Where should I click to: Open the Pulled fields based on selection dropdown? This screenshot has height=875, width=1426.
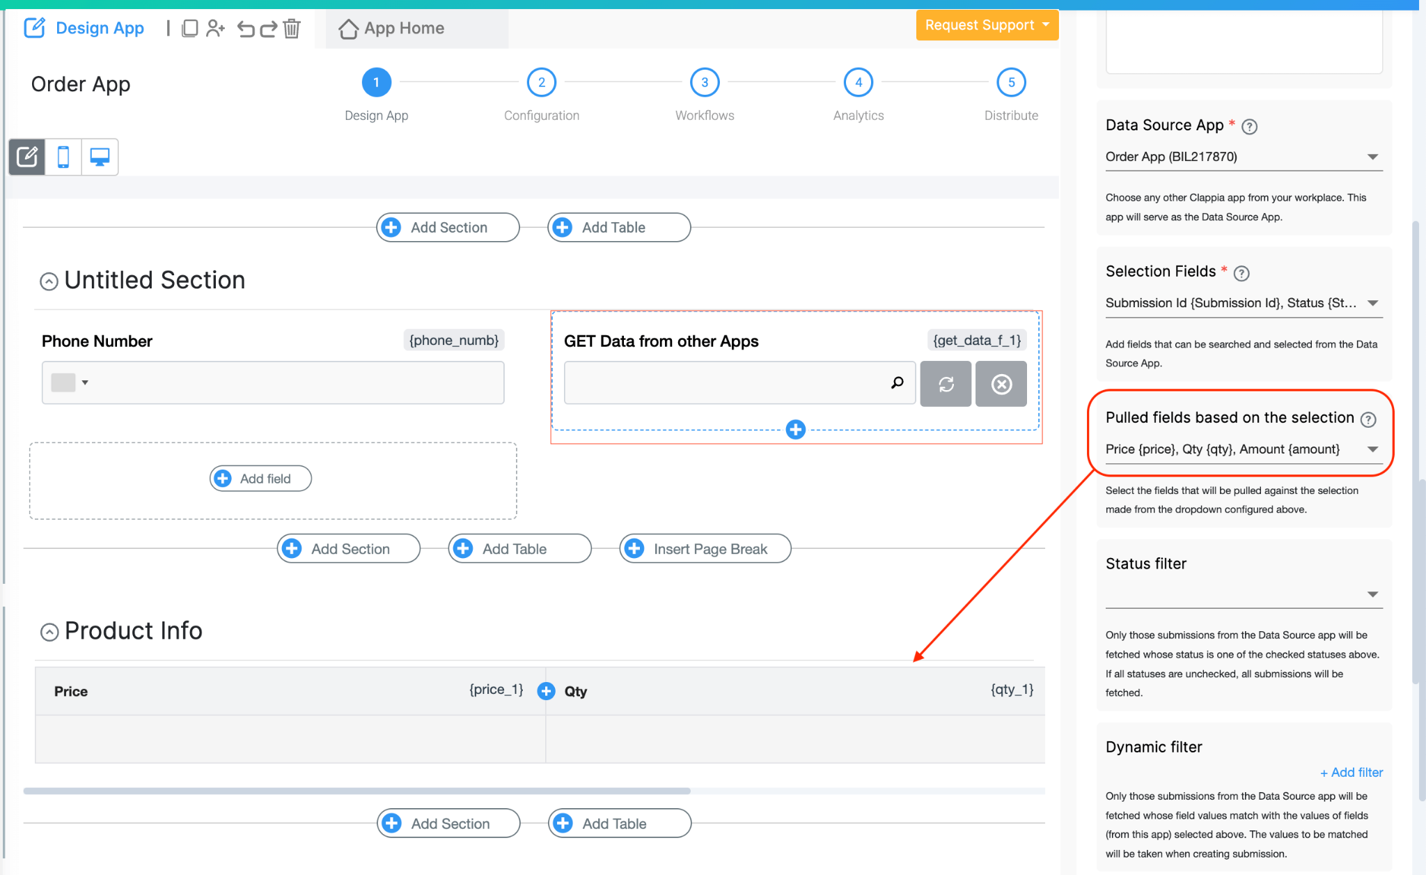[x=1372, y=449]
